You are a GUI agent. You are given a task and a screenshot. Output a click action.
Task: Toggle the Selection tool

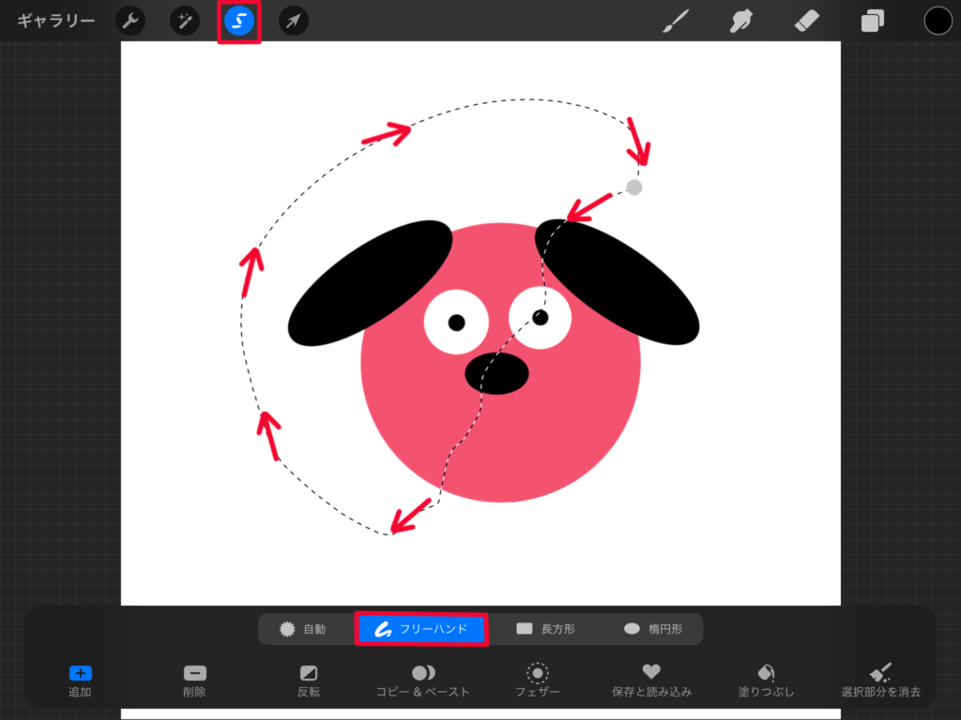(239, 21)
